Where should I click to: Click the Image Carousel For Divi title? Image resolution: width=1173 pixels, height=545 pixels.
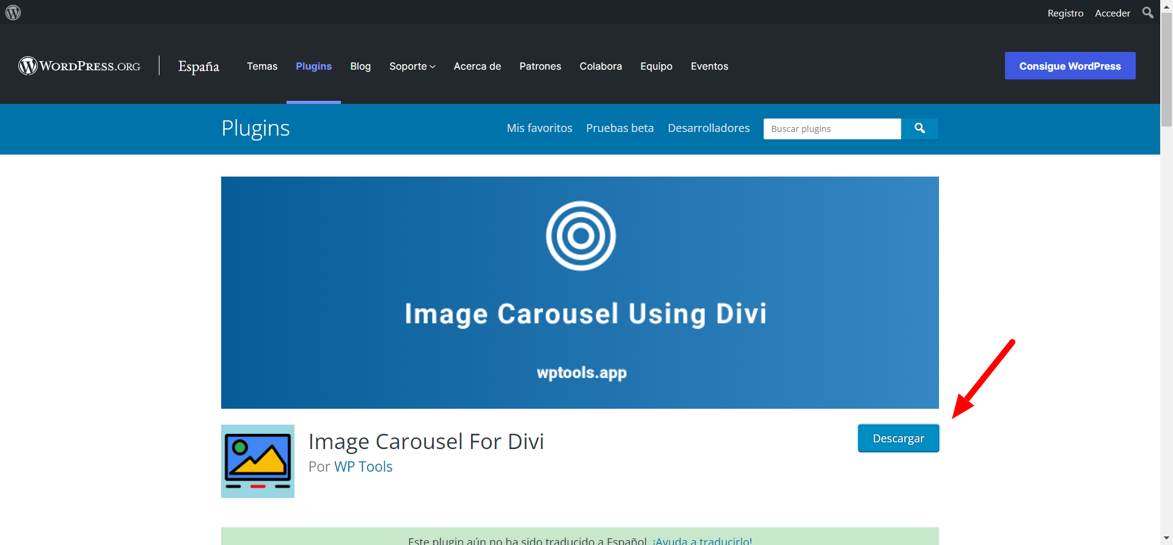(426, 441)
